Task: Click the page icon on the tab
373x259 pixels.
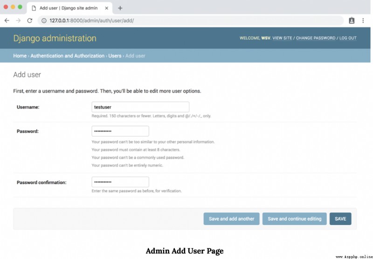Action: click(x=34, y=8)
